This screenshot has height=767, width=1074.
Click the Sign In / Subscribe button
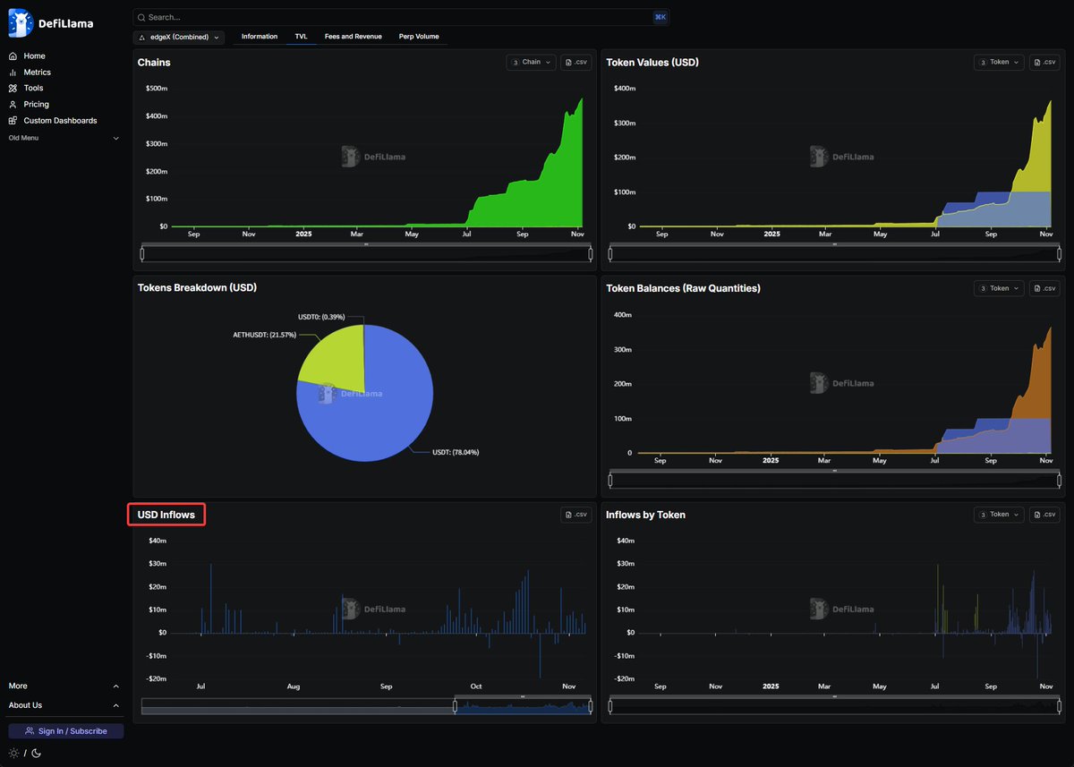tap(66, 731)
